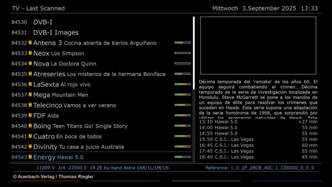This screenshot has width=332, height=187.
Task: Click the encryption icon beside Telecinco
Action: tap(30, 105)
